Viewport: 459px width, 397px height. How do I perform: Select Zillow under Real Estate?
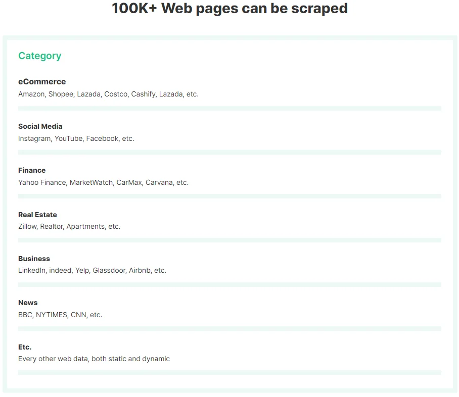click(x=27, y=226)
